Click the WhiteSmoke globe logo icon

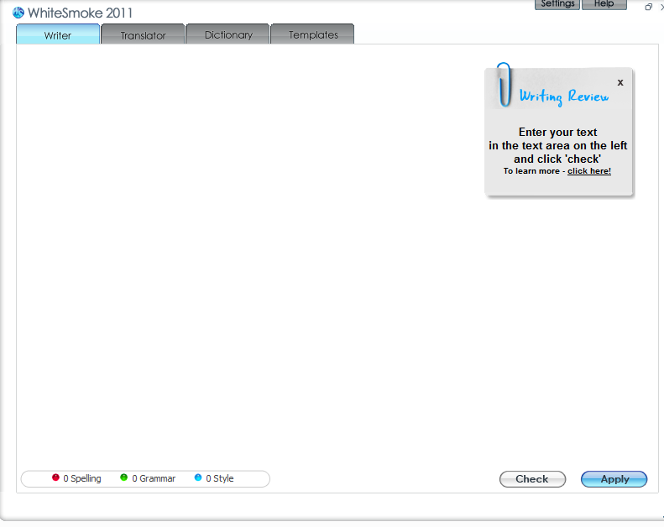click(x=18, y=13)
